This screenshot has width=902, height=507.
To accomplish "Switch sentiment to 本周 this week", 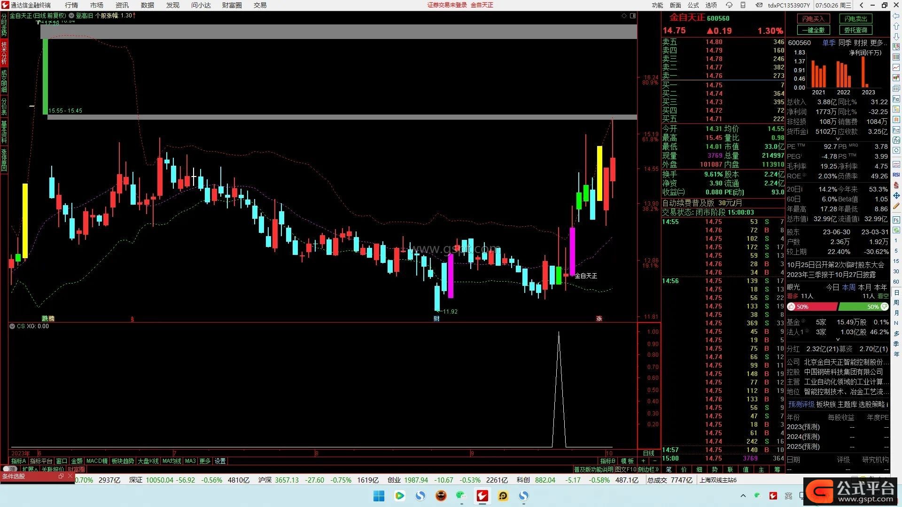I will pos(848,287).
